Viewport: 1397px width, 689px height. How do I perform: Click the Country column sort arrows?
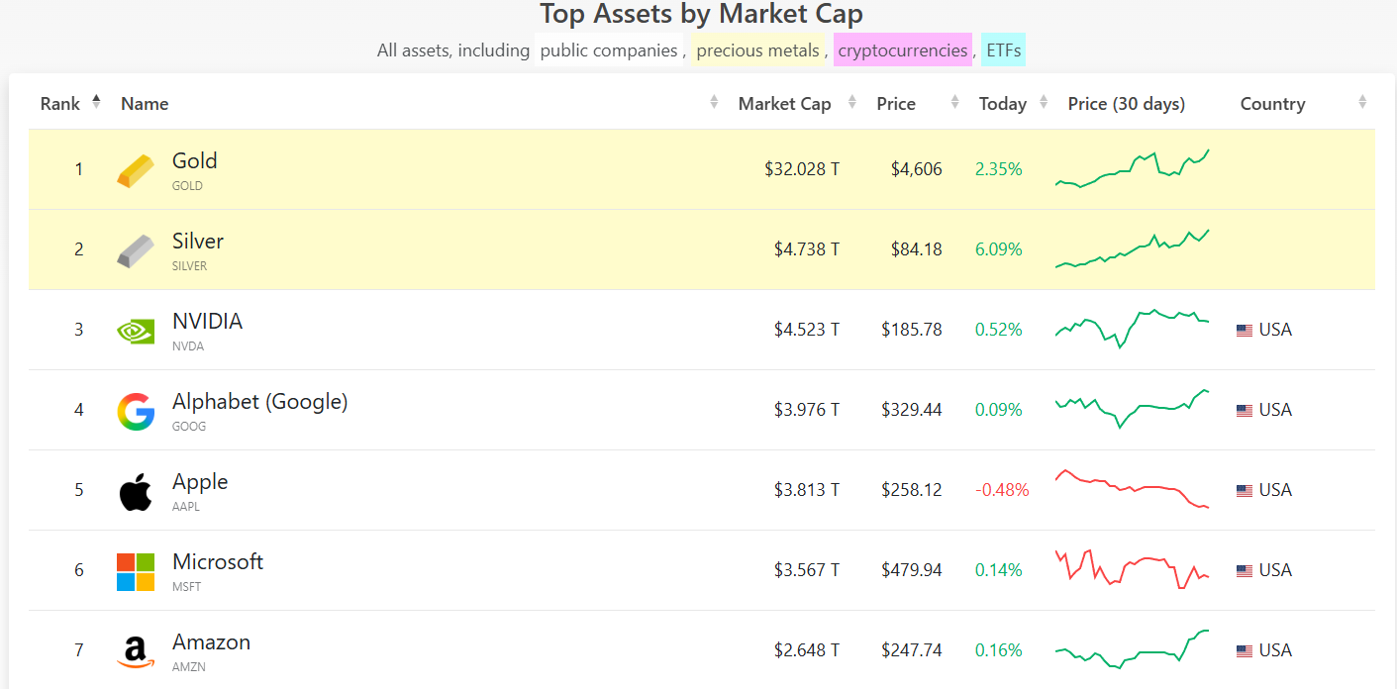(1362, 102)
